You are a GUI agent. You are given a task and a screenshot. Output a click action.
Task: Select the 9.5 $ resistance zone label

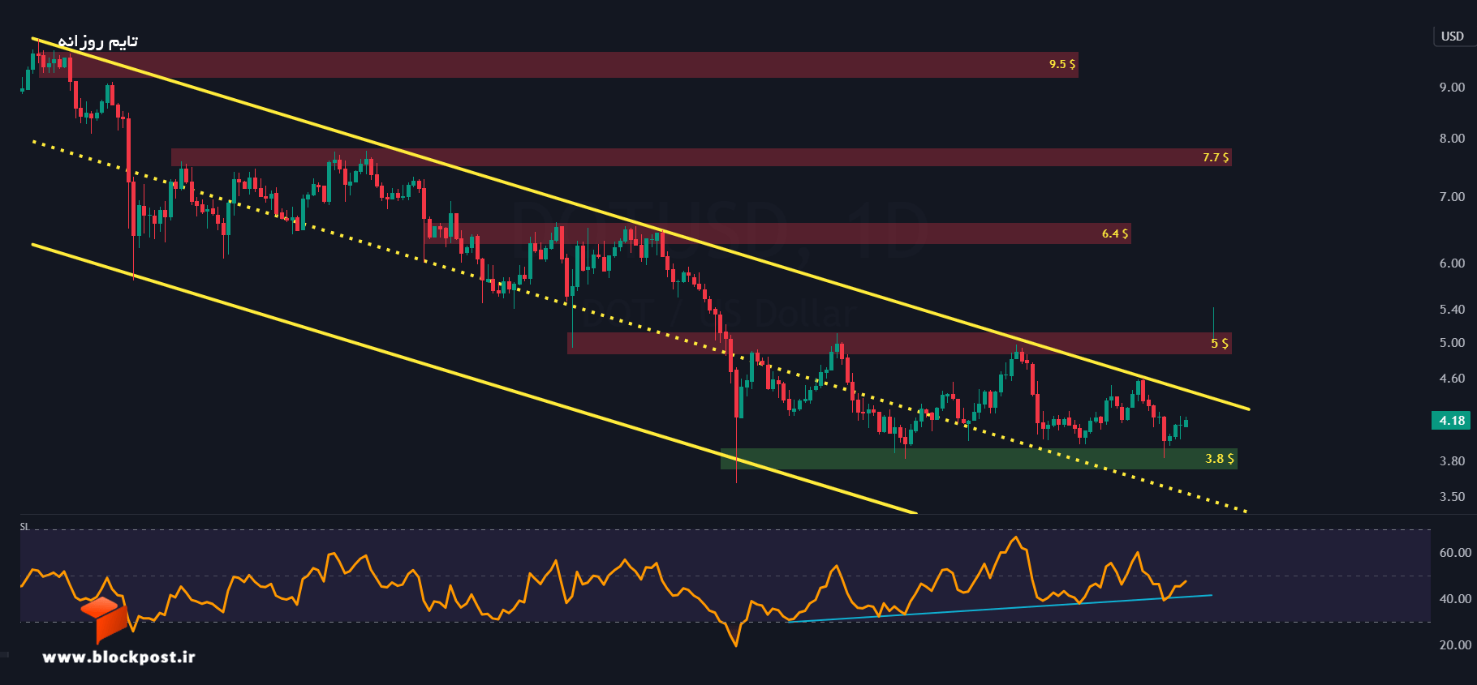[x=1062, y=64]
